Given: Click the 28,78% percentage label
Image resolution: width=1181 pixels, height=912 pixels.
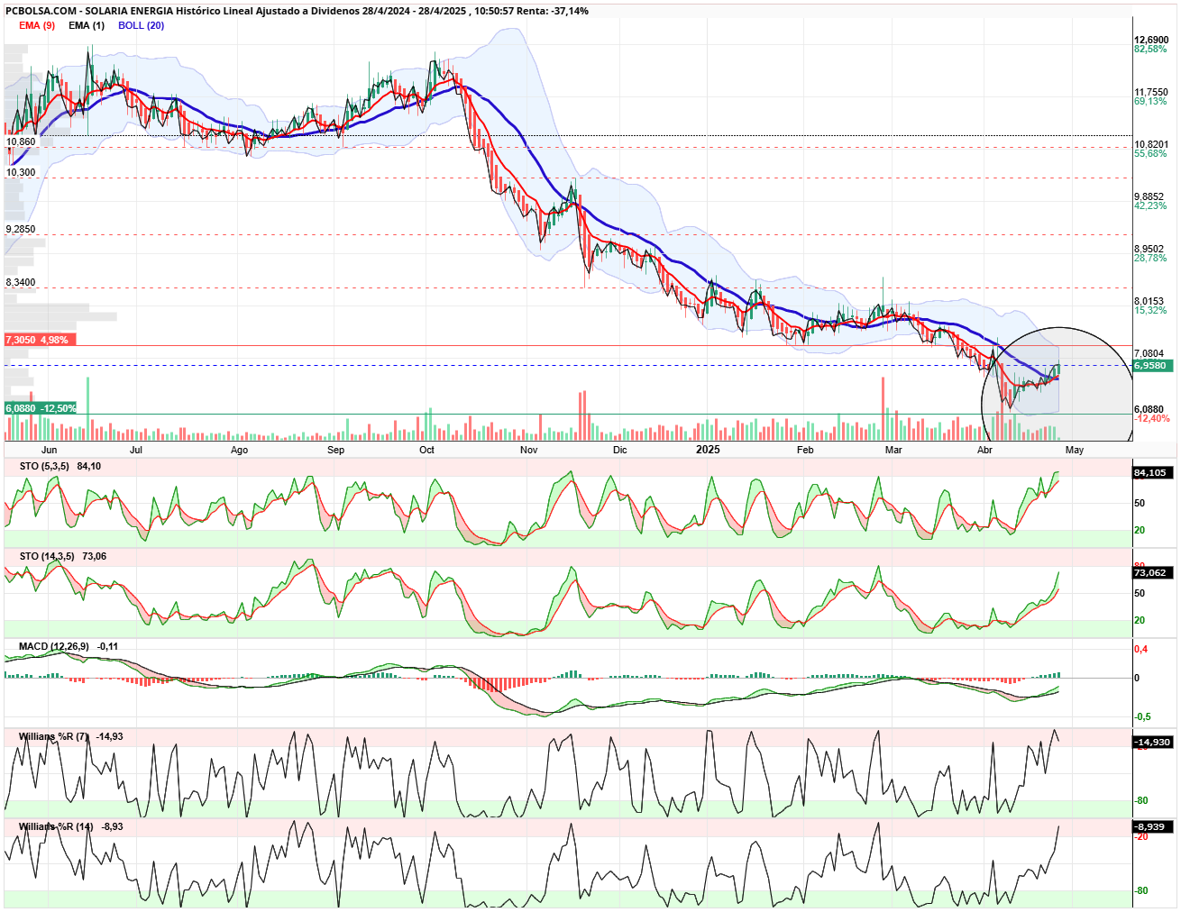Looking at the screenshot, I should point(1150,258).
